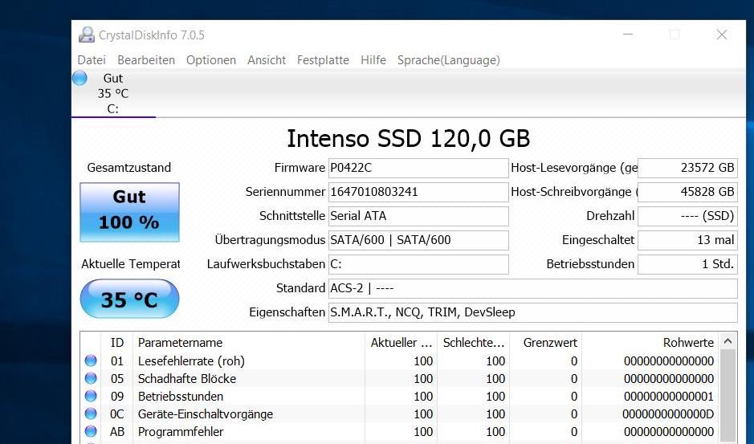Select the Geräte-Einschaltvorgänge parameter name
754x444 pixels.
tap(206, 413)
